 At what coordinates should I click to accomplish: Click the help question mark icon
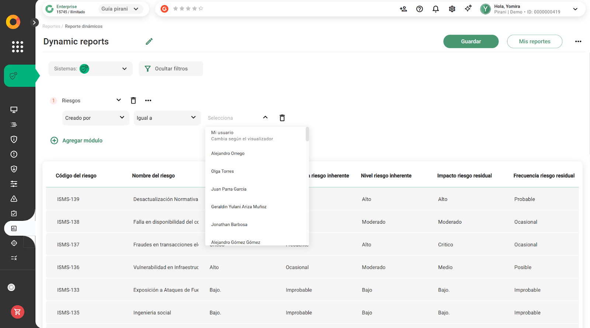[x=419, y=9]
